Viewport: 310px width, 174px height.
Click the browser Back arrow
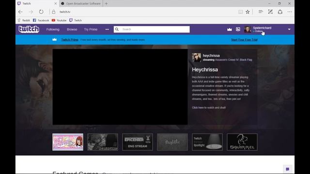coord(20,12)
